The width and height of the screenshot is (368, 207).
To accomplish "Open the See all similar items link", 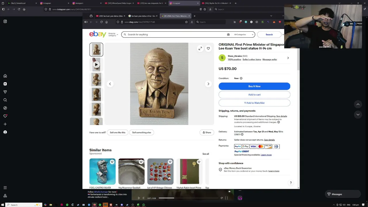I will coord(206,154).
